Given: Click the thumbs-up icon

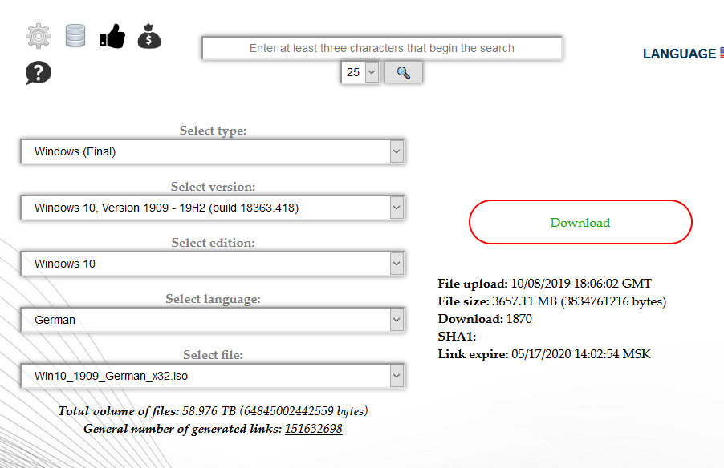Looking at the screenshot, I should point(112,36).
